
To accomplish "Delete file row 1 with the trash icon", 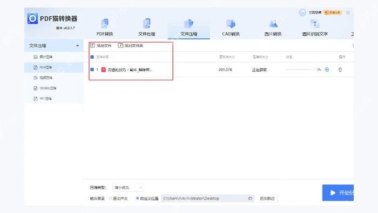I will [340, 70].
